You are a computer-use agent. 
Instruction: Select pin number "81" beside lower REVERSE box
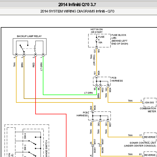(x=140, y=154)
